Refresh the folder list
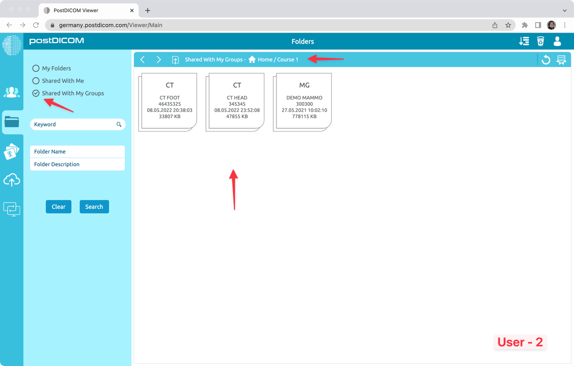This screenshot has height=366, width=574. [545, 59]
